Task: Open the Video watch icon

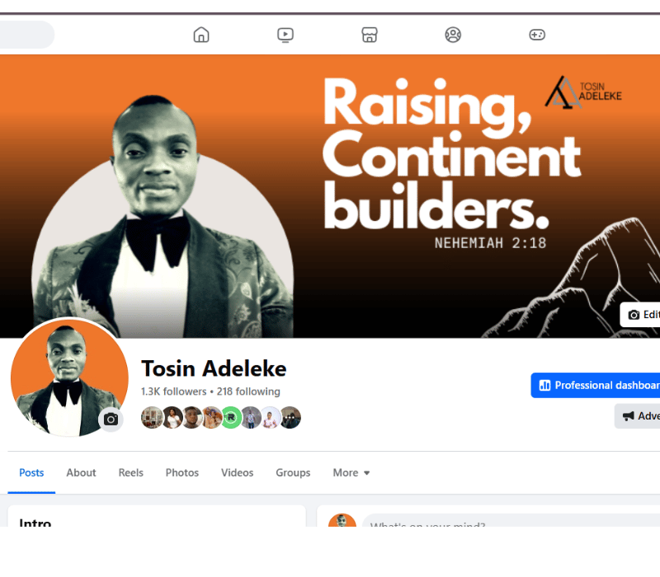Action: tap(285, 35)
